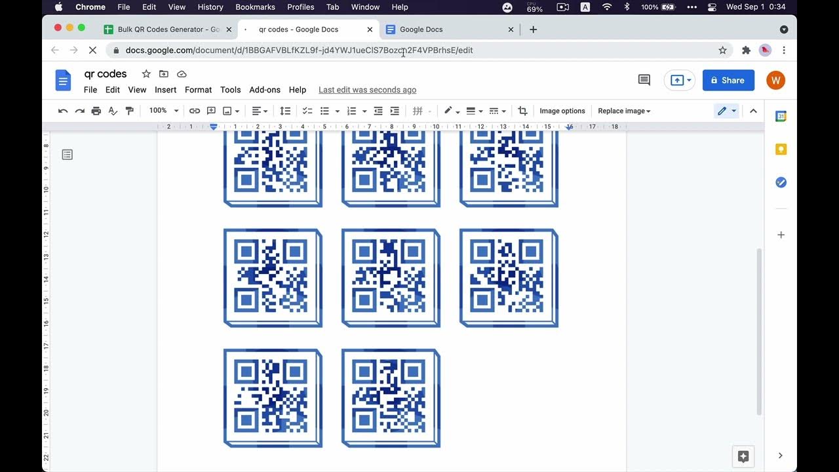Stop loading the page
839x472 pixels.
pos(92,50)
